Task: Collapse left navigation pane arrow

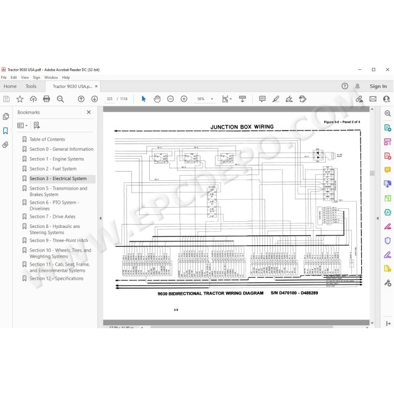Action: pyautogui.click(x=101, y=218)
